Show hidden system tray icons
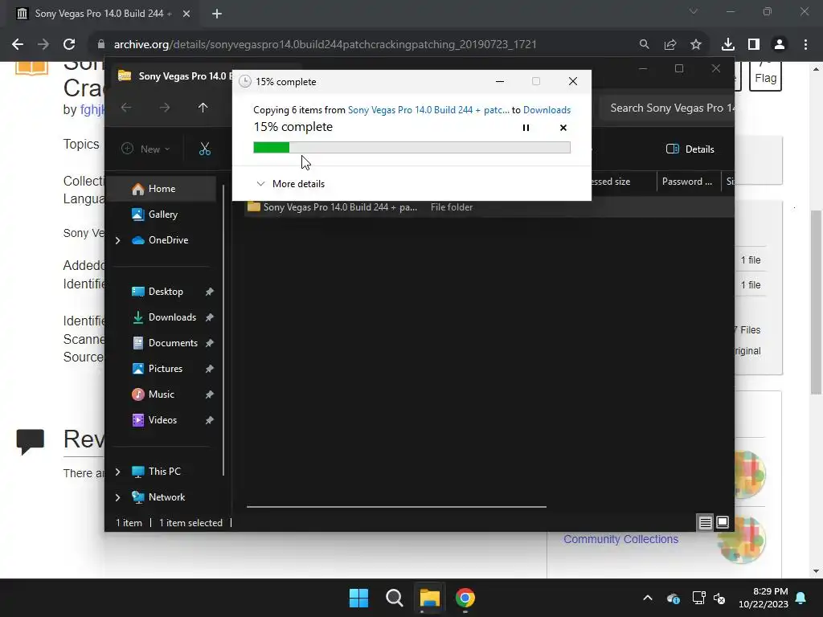 pos(648,598)
